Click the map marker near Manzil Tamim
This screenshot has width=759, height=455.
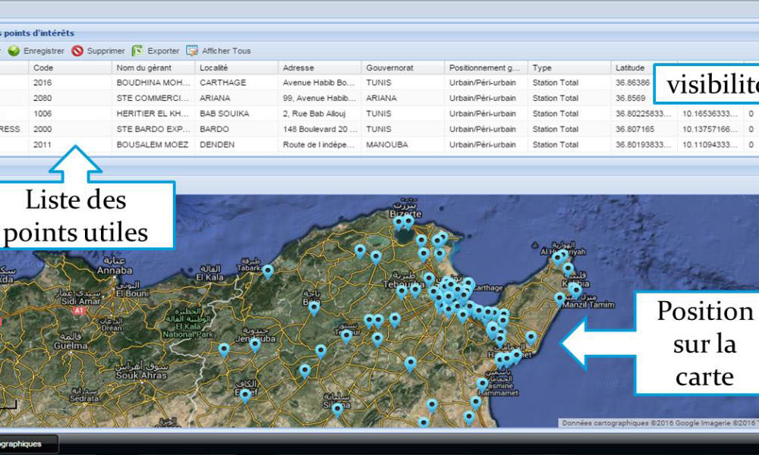(560, 299)
